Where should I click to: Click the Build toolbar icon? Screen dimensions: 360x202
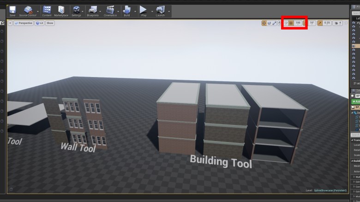pos(127,10)
